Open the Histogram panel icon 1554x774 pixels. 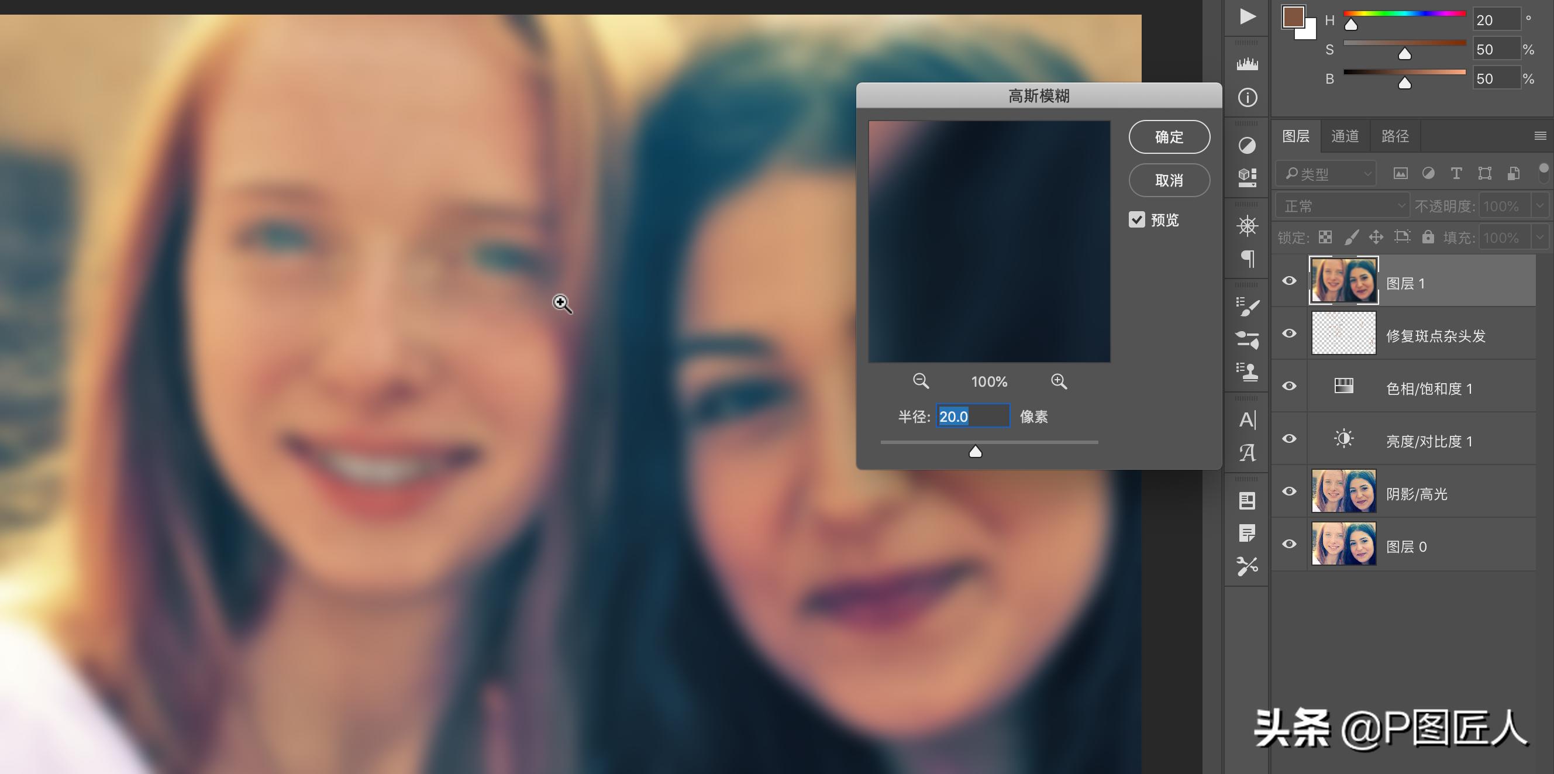pyautogui.click(x=1247, y=64)
